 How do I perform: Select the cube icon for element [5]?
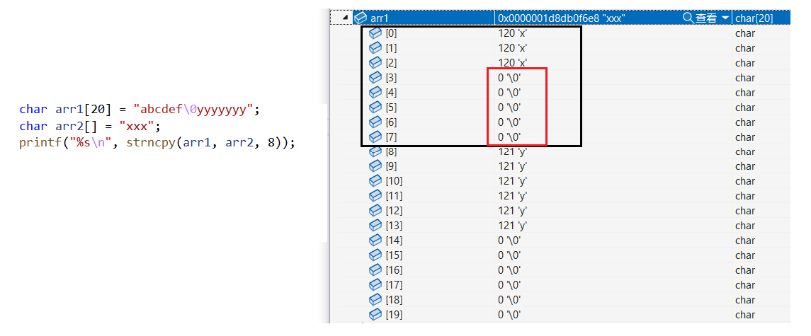(x=375, y=107)
